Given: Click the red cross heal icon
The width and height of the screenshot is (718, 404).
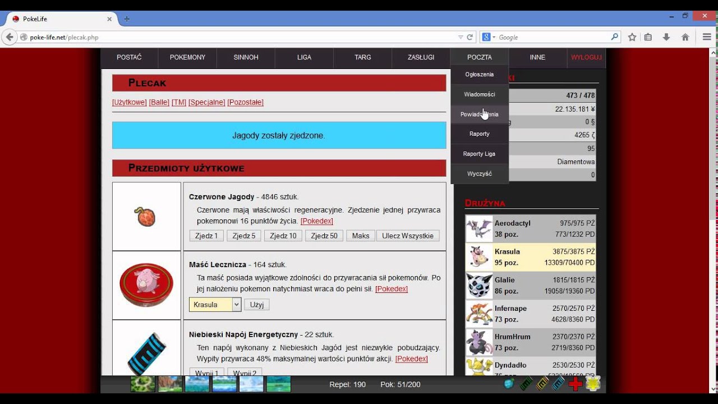Looking at the screenshot, I should [575, 384].
